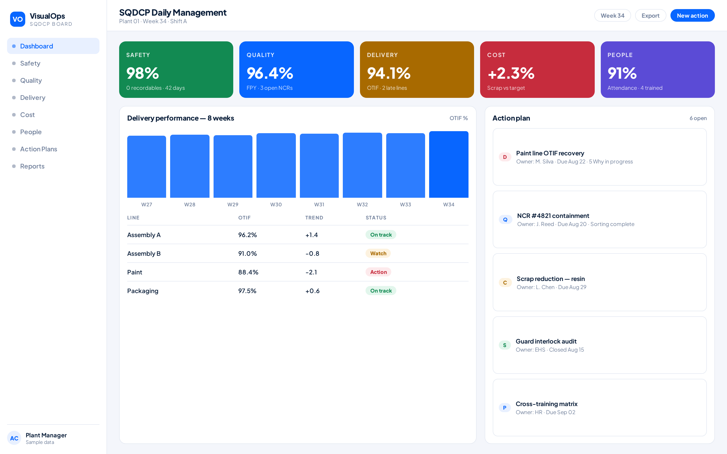
Task: Click the Action status badge for Paint
Action: 378,272
